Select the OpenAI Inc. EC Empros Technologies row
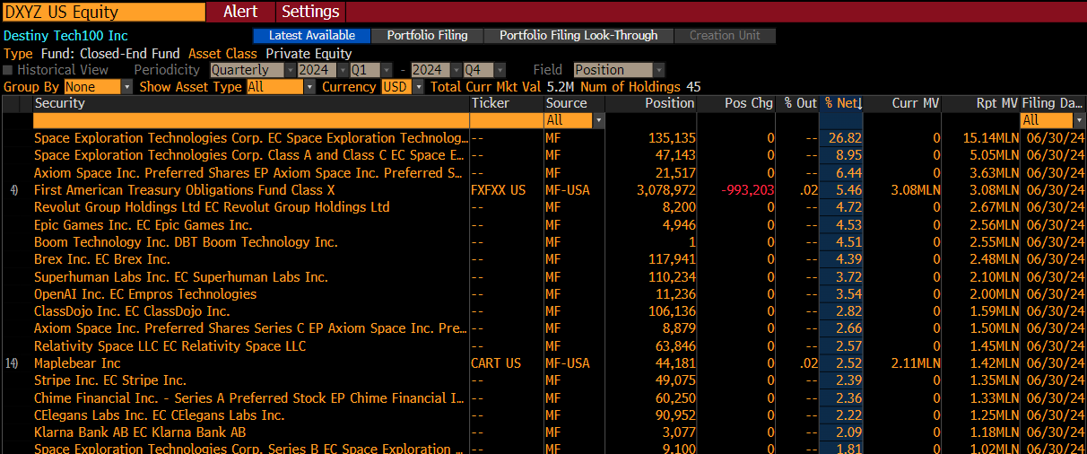This screenshot has height=454, width=1087. pos(543,294)
